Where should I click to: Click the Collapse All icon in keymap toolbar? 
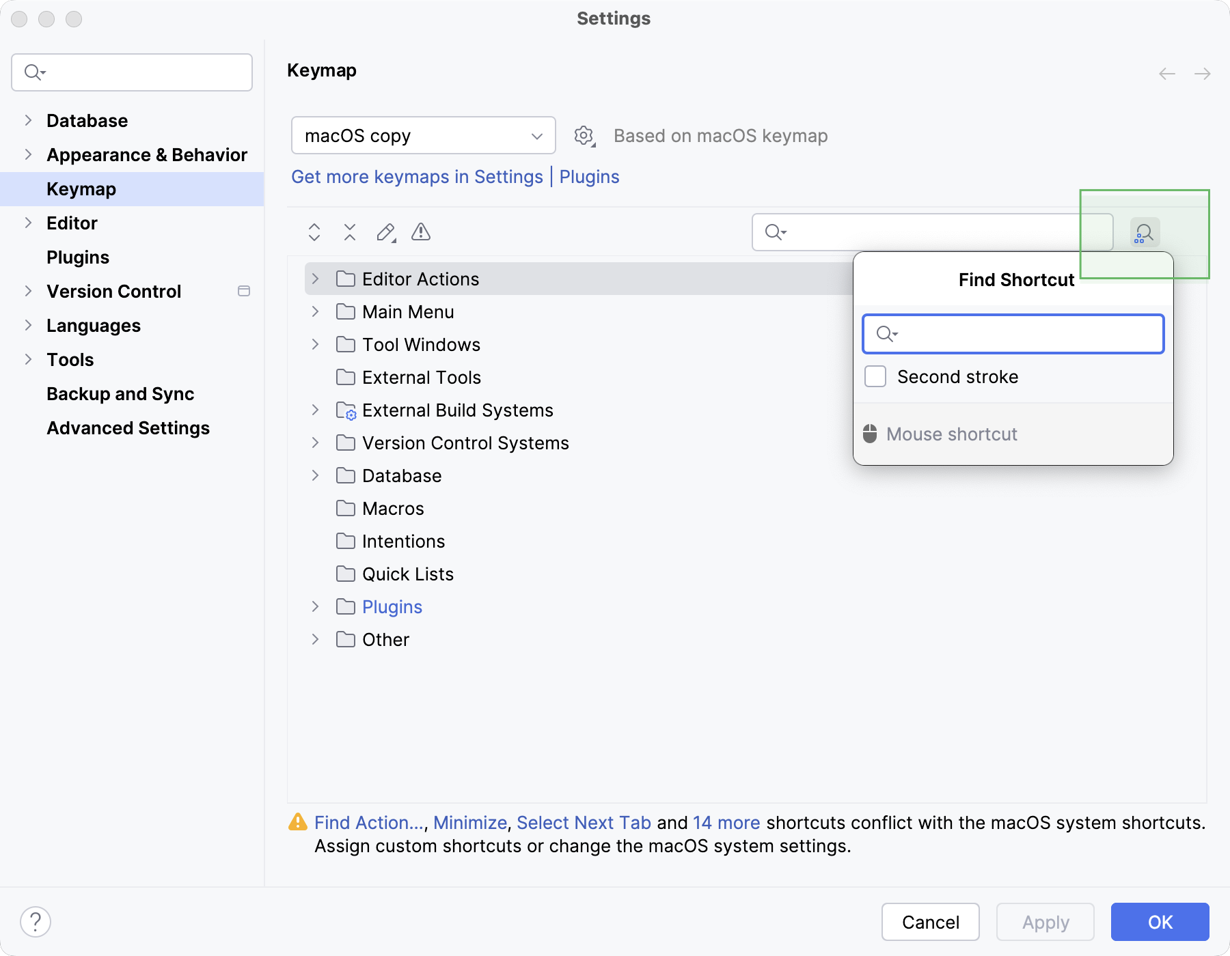coord(350,232)
